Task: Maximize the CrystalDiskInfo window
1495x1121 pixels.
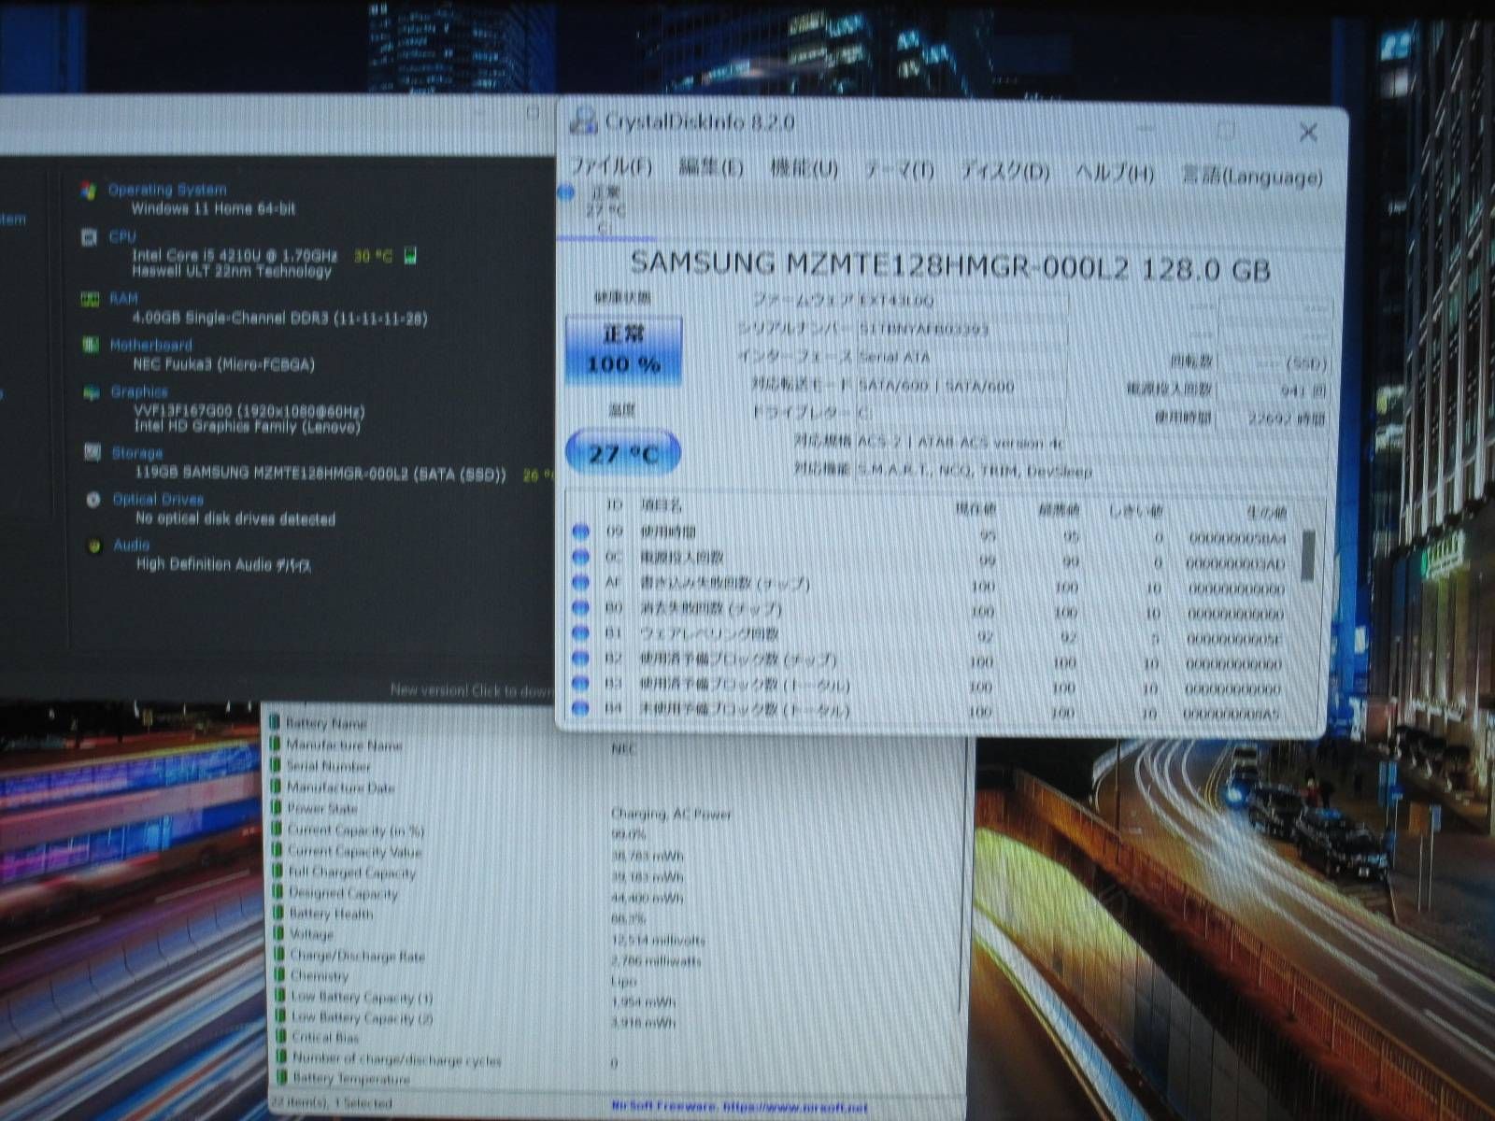Action: point(1227,130)
